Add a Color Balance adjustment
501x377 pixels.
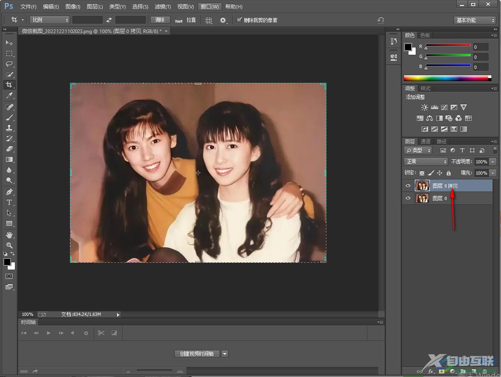430,118
